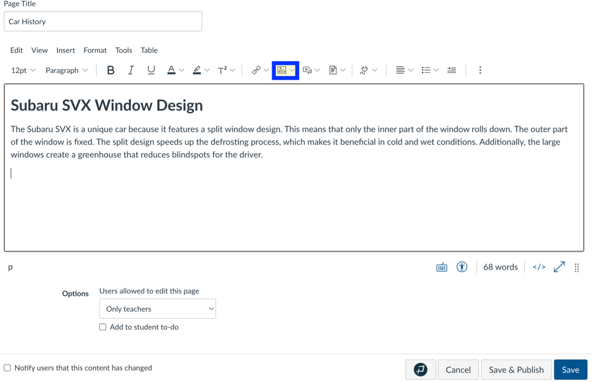Screen dimensions: 596x382
Task: Enter fullscreen editor mode
Action: [x=559, y=267]
